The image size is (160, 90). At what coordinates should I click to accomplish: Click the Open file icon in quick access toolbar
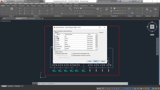click(8, 1)
